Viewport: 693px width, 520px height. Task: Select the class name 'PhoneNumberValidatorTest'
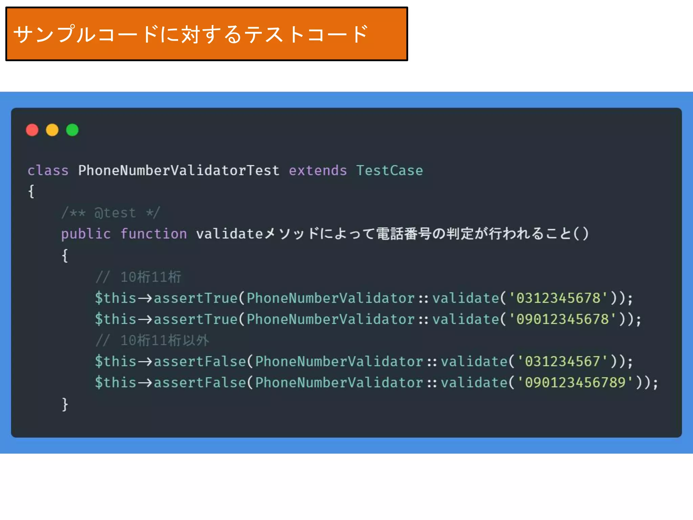179,170
